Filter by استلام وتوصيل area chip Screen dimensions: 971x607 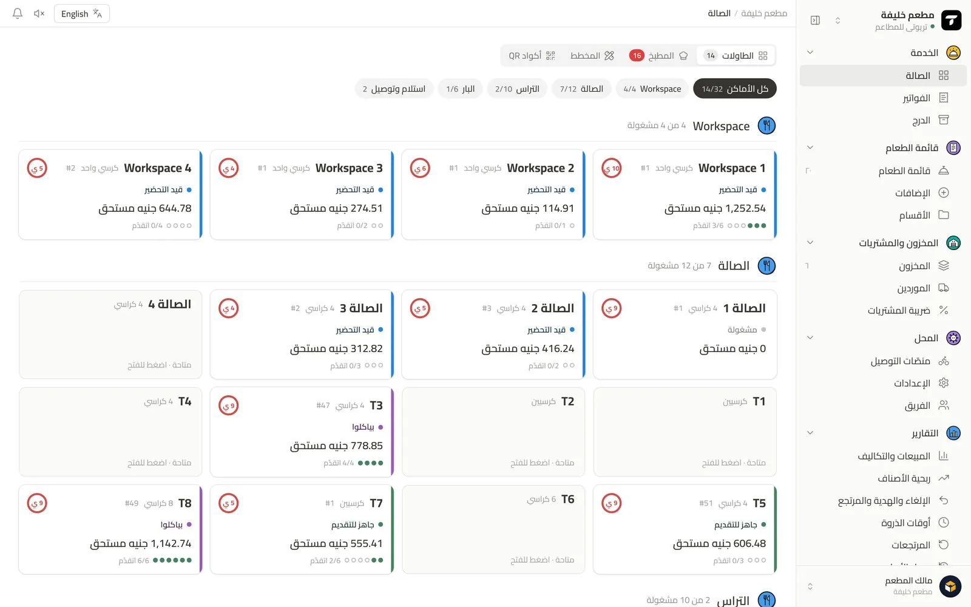[x=394, y=89]
